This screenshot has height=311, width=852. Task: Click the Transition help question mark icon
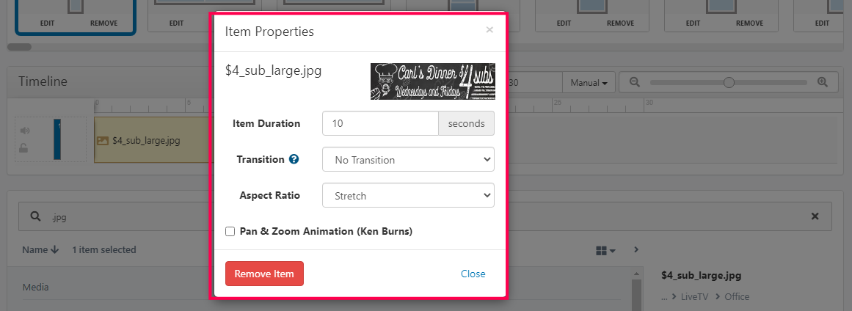click(294, 159)
